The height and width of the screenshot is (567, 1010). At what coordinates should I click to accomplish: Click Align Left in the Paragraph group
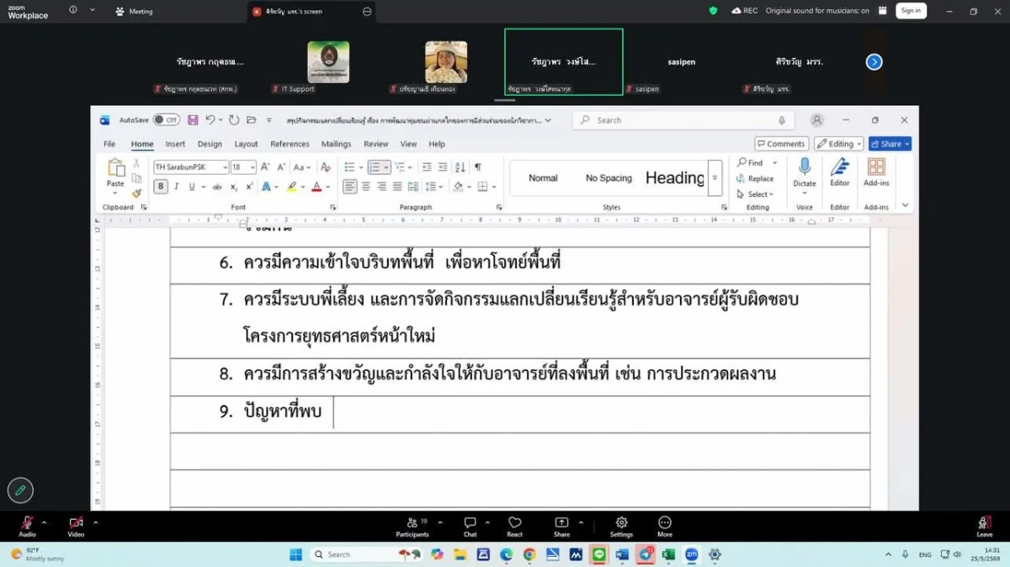(x=349, y=187)
